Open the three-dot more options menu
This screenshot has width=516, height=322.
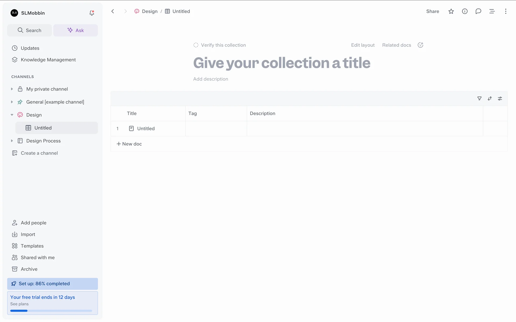[506, 11]
